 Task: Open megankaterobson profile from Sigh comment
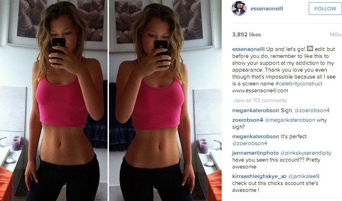coord(256,110)
